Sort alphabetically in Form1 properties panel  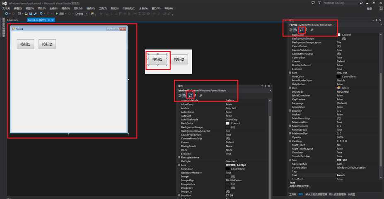tap(296, 30)
